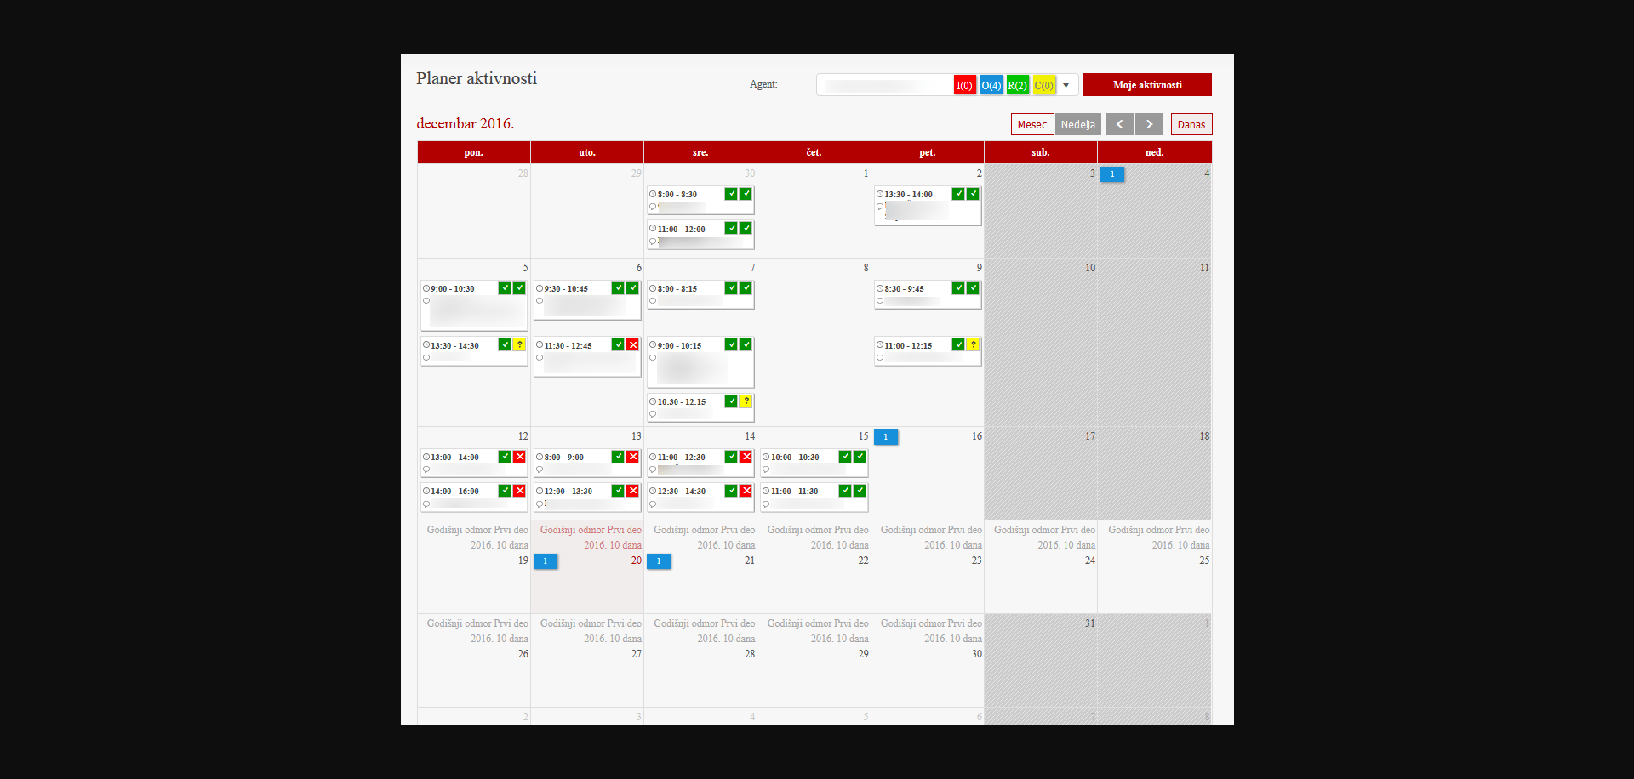Toggle first green check on 8:00 - 9:00 event
Screen dimensions: 1634x779
tap(618, 457)
